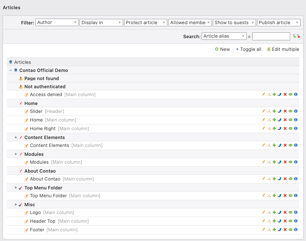Show info for Slider article
The height and width of the screenshot is (241, 306).
pos(296,111)
